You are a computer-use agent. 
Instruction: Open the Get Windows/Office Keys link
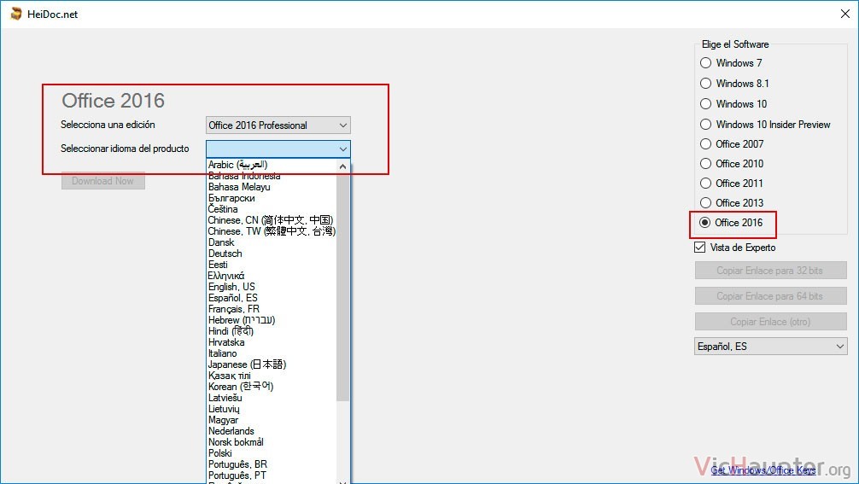[763, 470]
